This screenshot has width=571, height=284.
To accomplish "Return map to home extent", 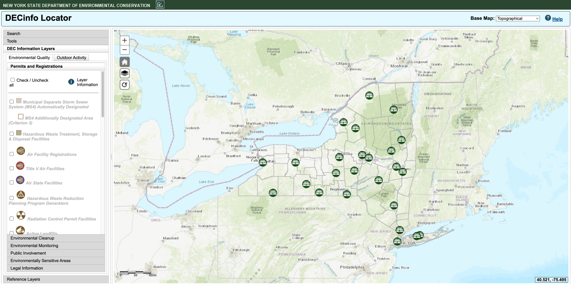I will click(125, 62).
